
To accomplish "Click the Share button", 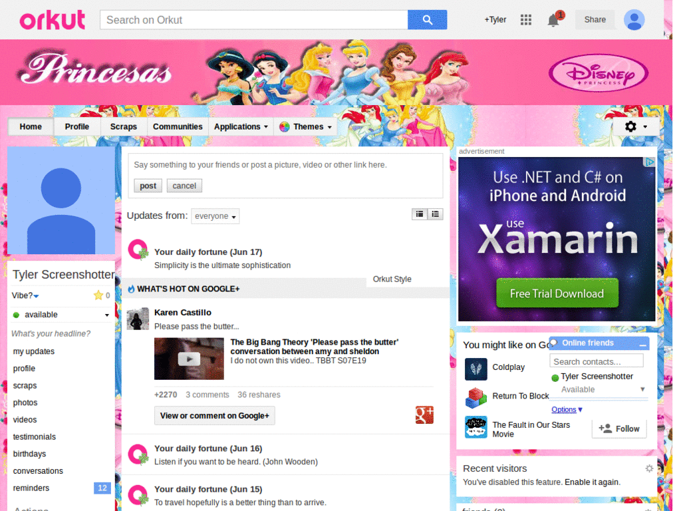I will [595, 19].
